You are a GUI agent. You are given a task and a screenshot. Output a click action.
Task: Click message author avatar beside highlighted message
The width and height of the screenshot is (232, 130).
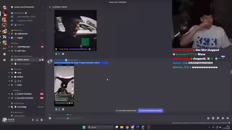click(x=50, y=61)
